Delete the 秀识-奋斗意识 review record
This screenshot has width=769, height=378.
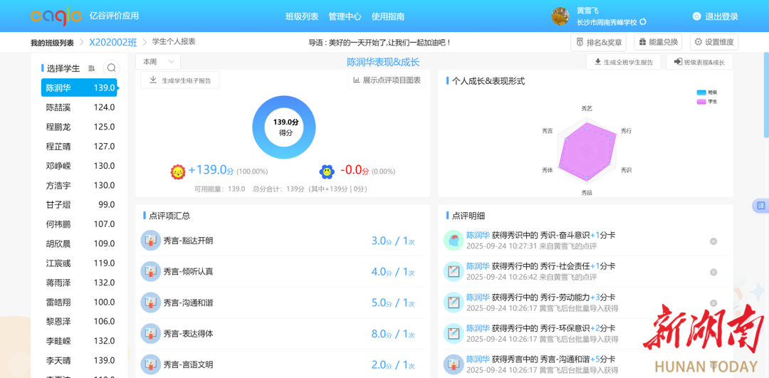click(x=713, y=241)
